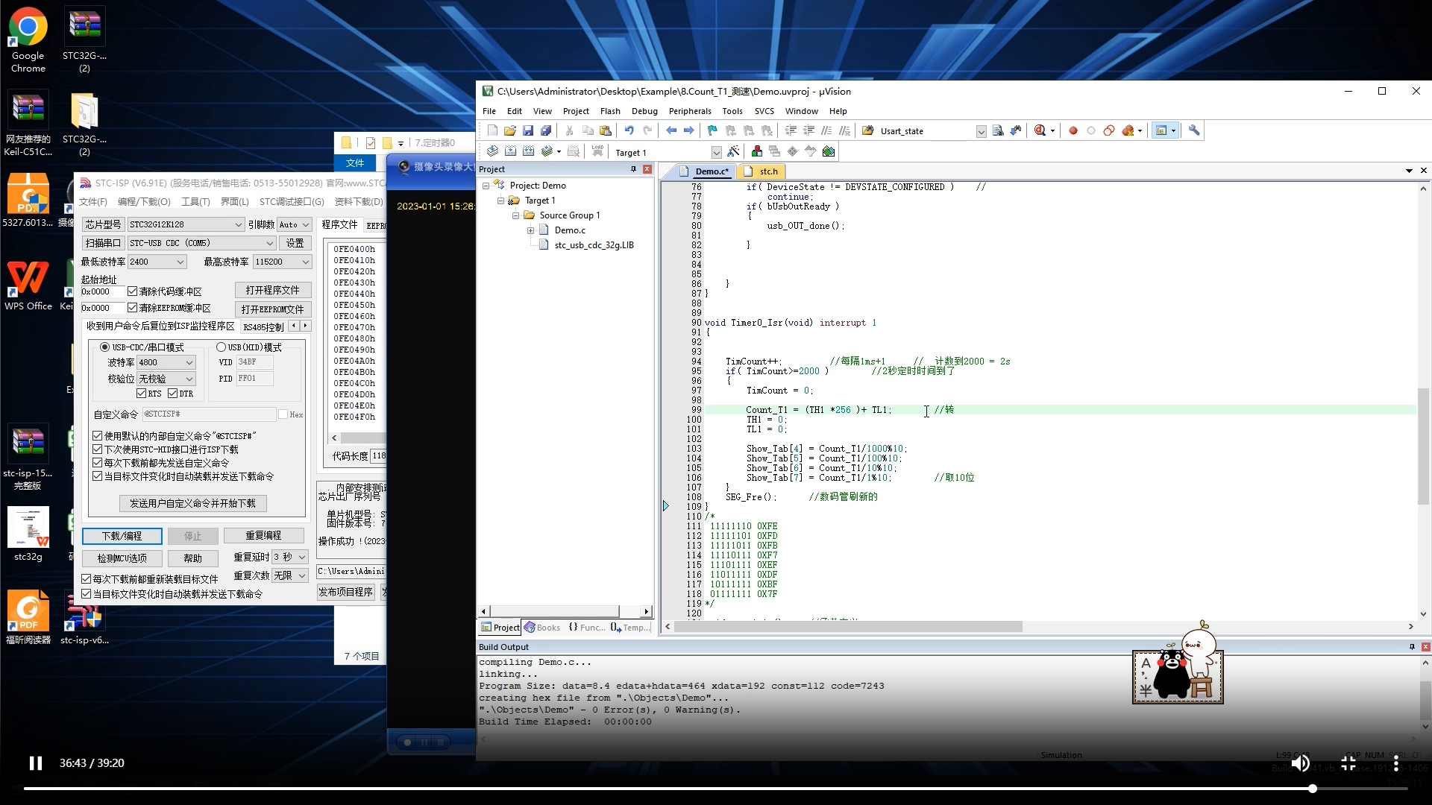Open the Project menu in µVision
Screen dimensions: 1432x805
(575, 111)
